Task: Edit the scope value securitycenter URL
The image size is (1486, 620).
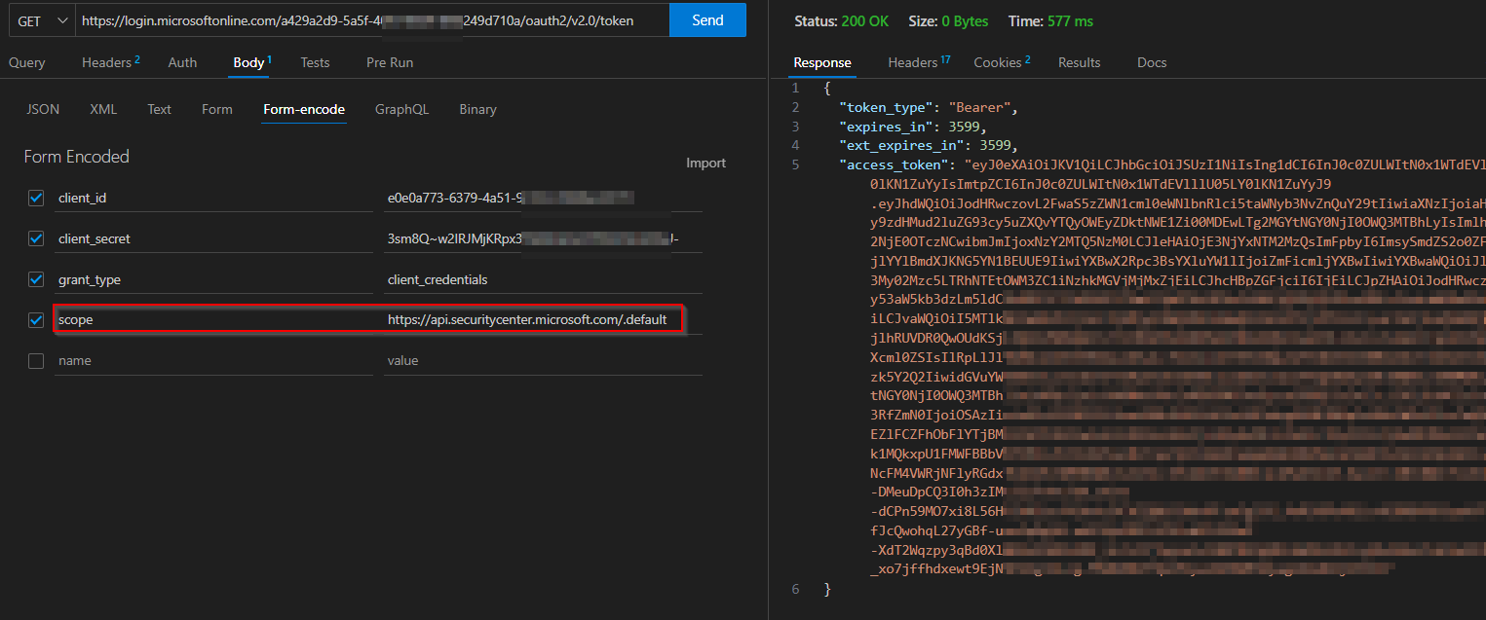Action: click(543, 319)
